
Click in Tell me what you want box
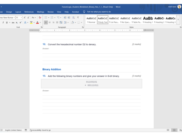point(99,12)
